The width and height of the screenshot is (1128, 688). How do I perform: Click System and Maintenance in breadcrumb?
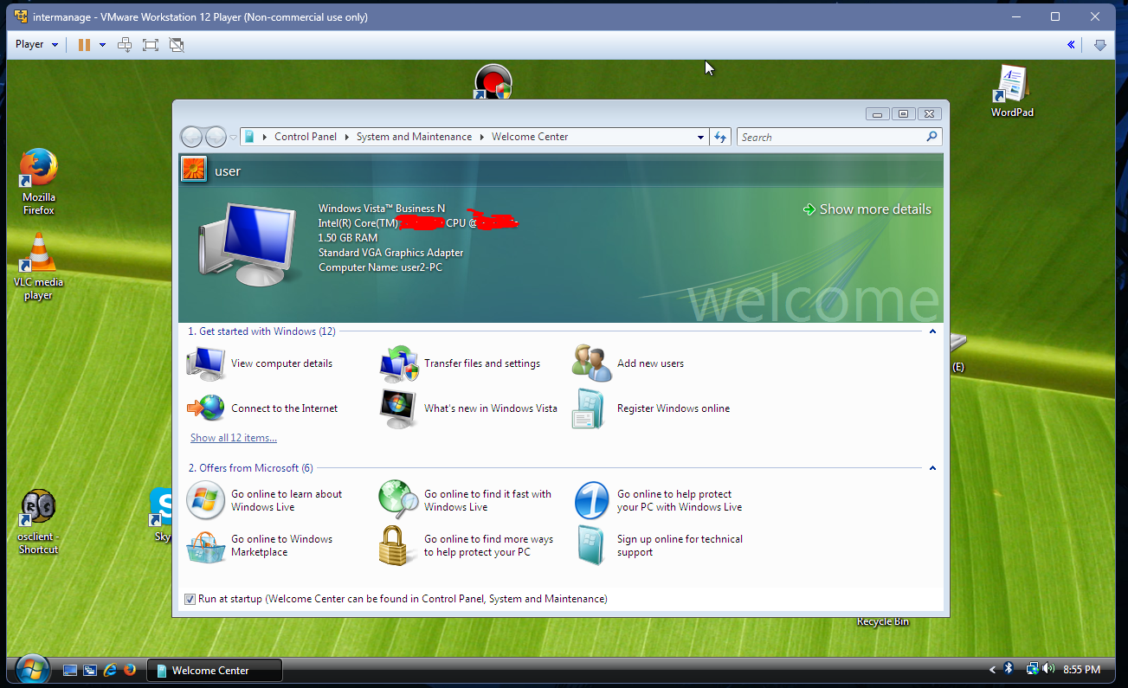414,137
